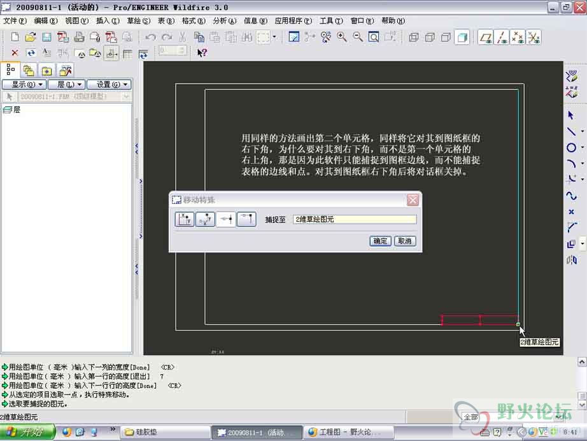
Task: Select the Spline curve tool
Action: pos(571,195)
